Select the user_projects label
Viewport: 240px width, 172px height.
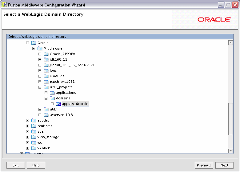click(x=61, y=87)
